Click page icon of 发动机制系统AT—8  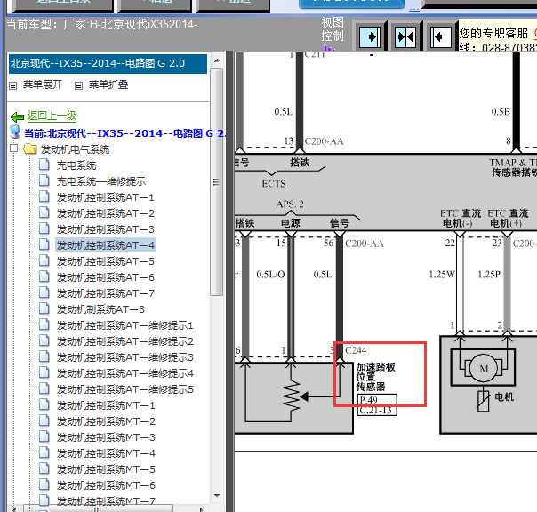[44, 308]
